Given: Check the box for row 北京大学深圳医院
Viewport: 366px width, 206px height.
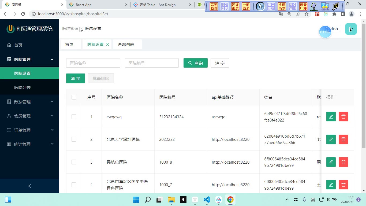Looking at the screenshot, I should click(74, 139).
